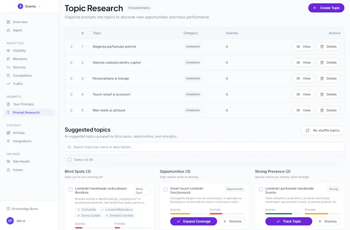The width and height of the screenshot is (350, 230).
Task: Click trash icon for Wax melts și utilizare
Action: 322,110
